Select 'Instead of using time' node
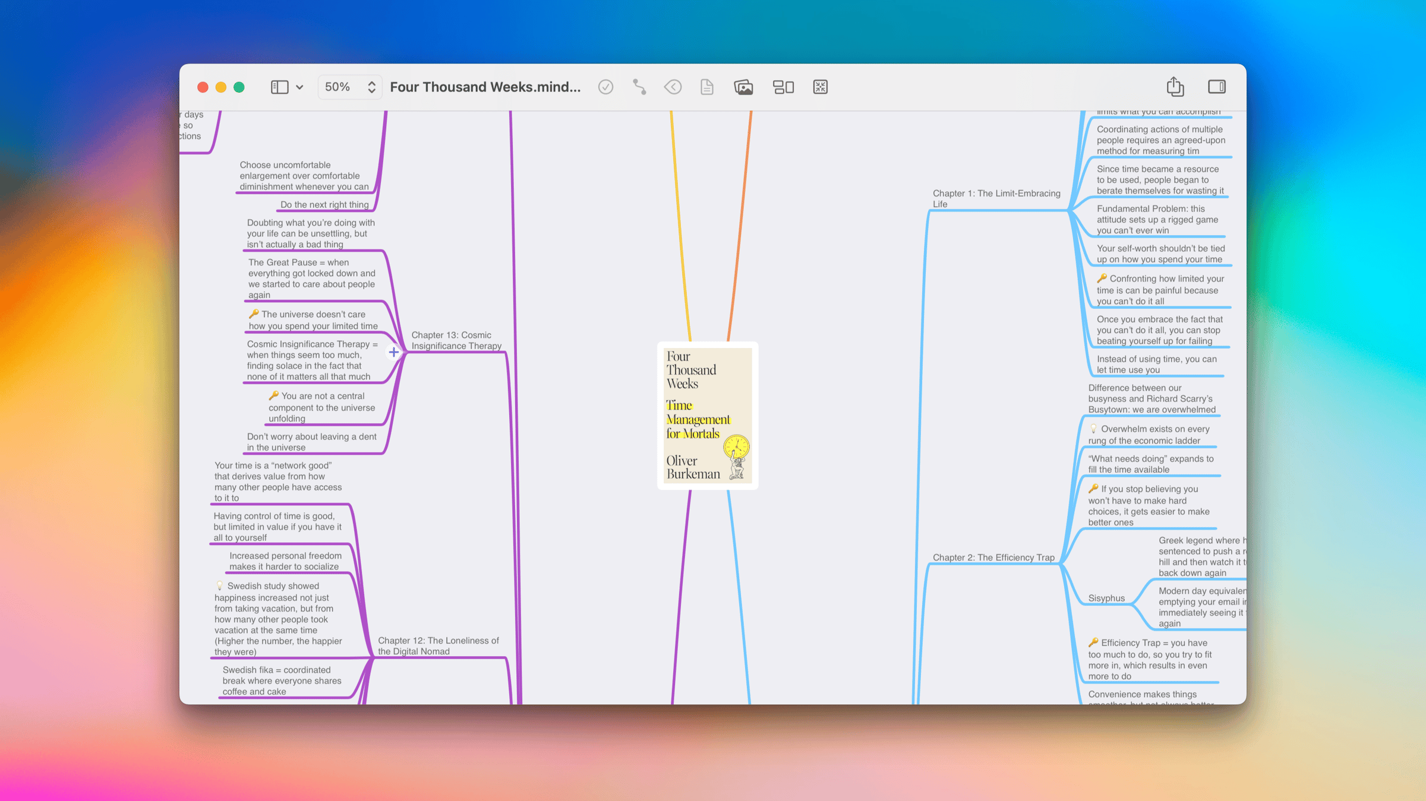The width and height of the screenshot is (1426, 801). coord(1156,364)
